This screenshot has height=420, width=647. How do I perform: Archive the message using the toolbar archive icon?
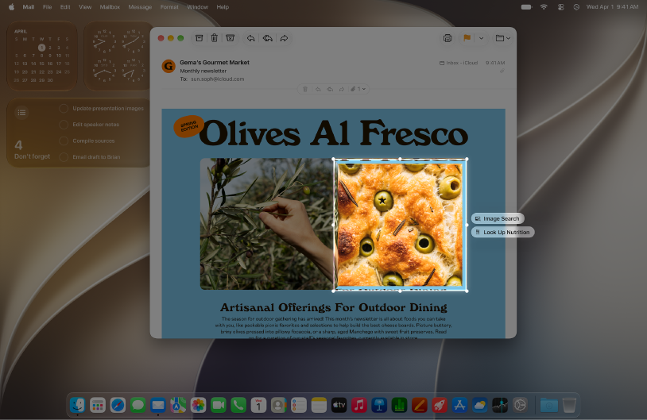coord(199,38)
